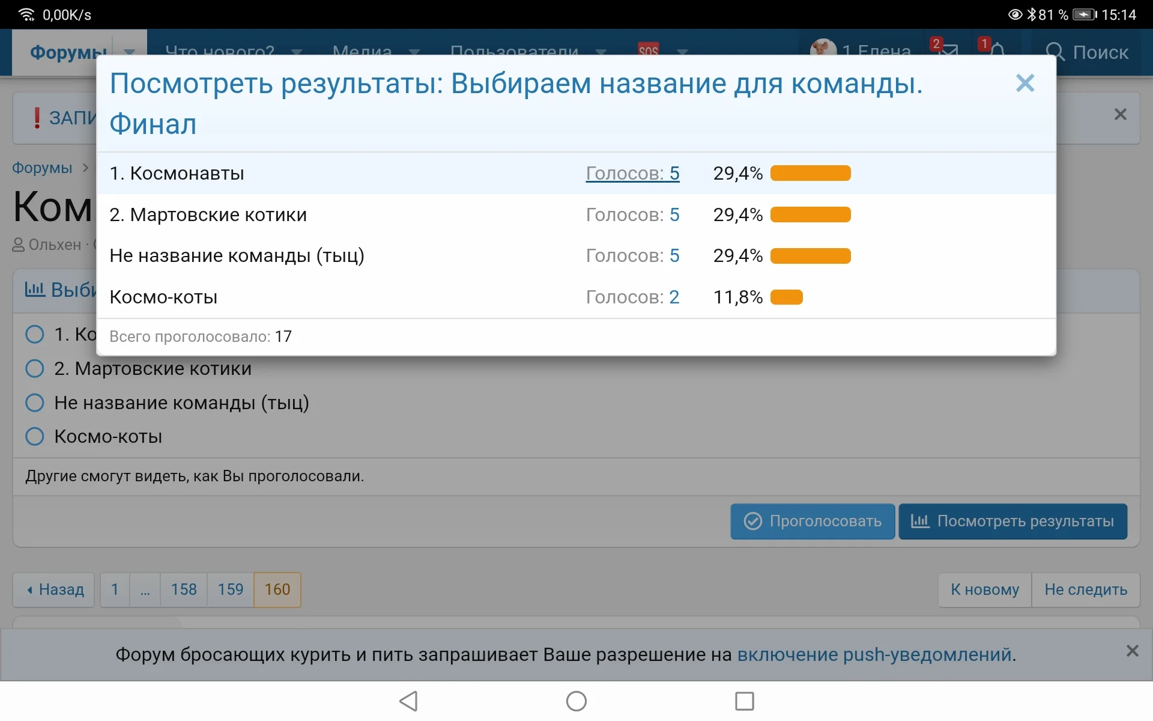
Task: Select the Космо-коты poll option
Action: coord(34,437)
